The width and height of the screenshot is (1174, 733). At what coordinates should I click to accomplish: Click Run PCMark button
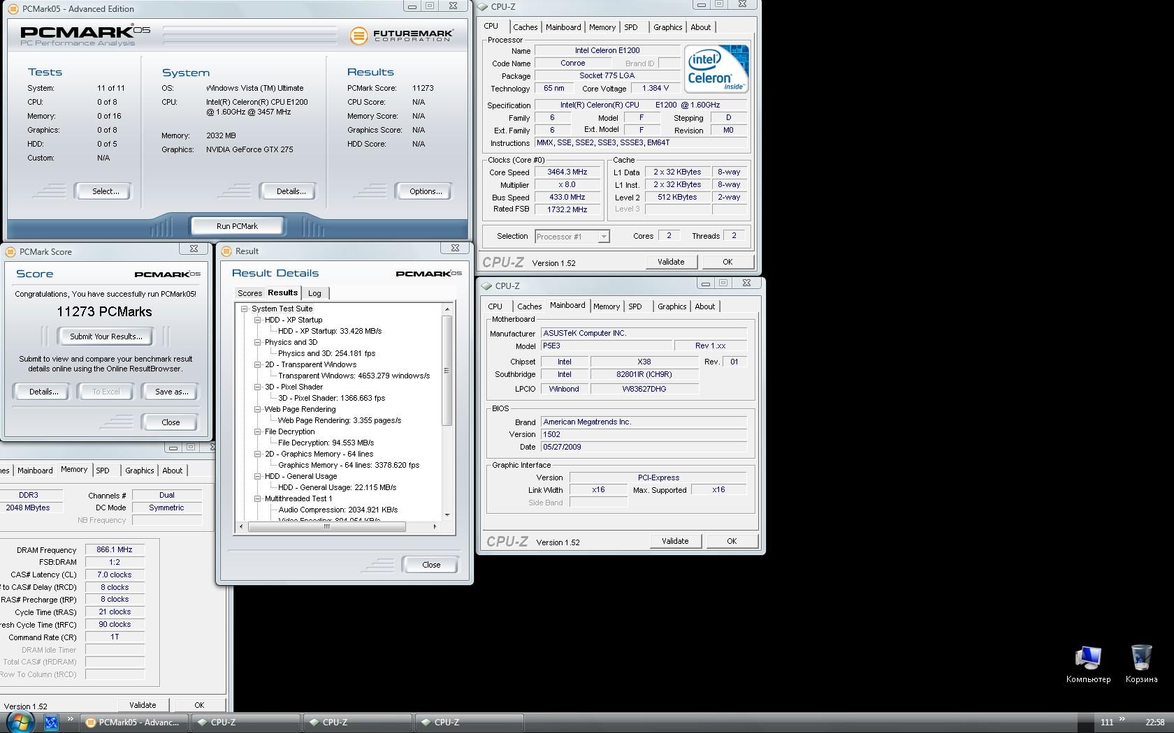[237, 226]
